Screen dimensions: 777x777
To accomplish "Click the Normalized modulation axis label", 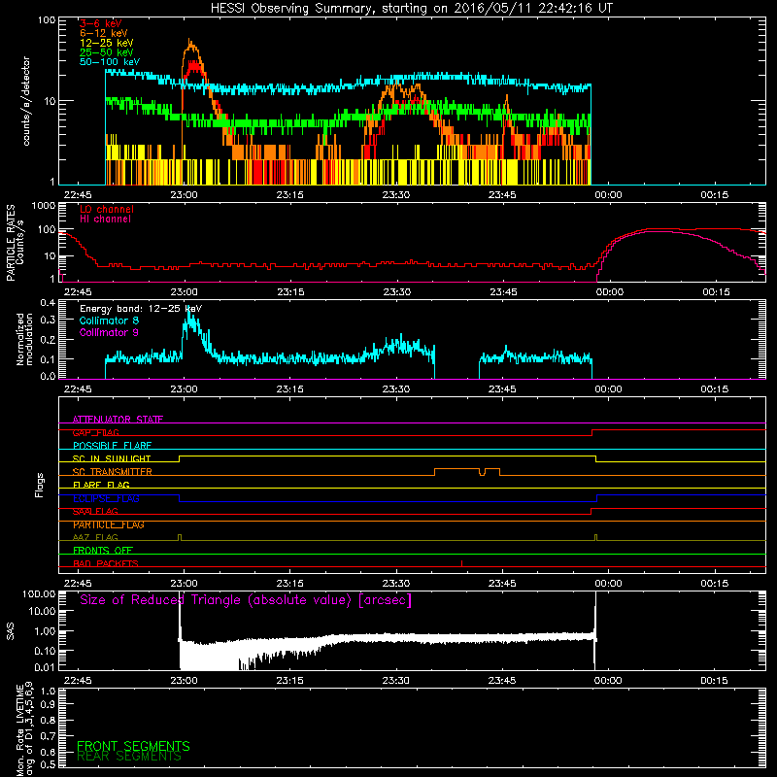I will pos(24,339).
